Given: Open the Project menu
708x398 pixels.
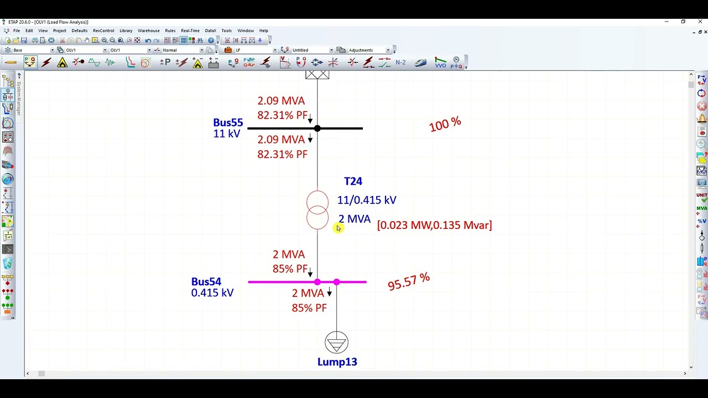Looking at the screenshot, I should click(59, 31).
